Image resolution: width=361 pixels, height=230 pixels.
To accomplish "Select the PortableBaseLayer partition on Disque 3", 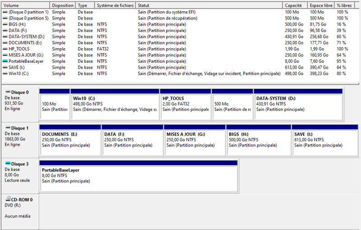I will coord(139,176).
